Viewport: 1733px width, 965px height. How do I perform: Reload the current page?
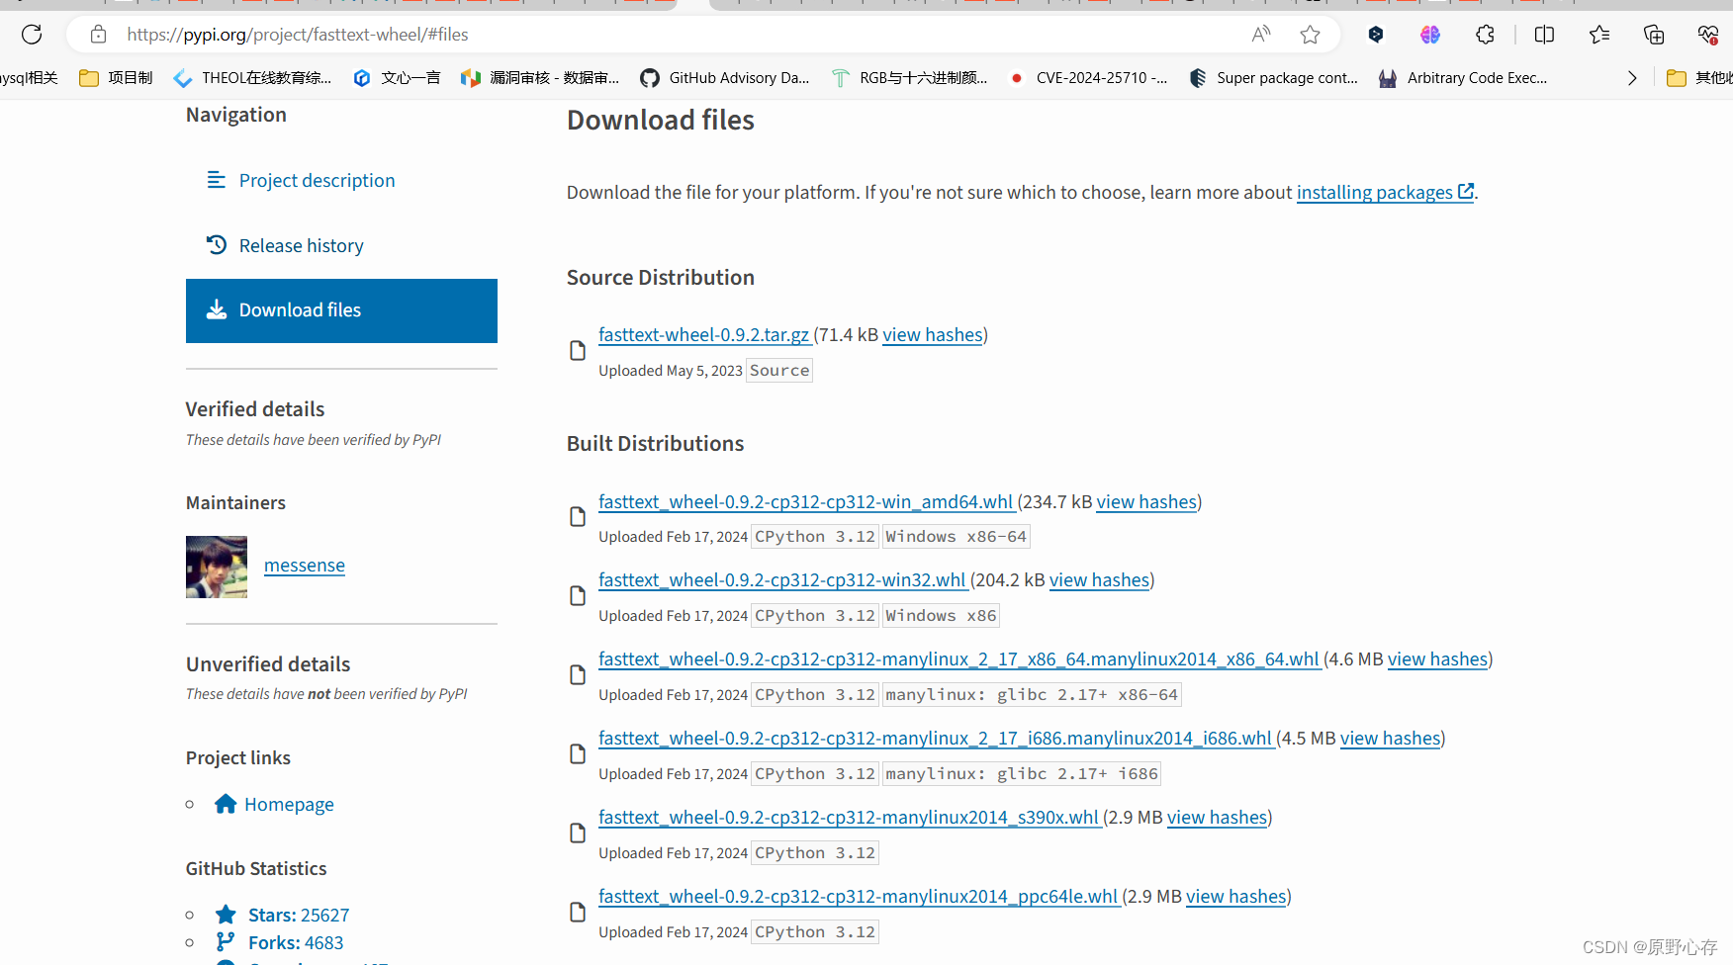click(31, 34)
